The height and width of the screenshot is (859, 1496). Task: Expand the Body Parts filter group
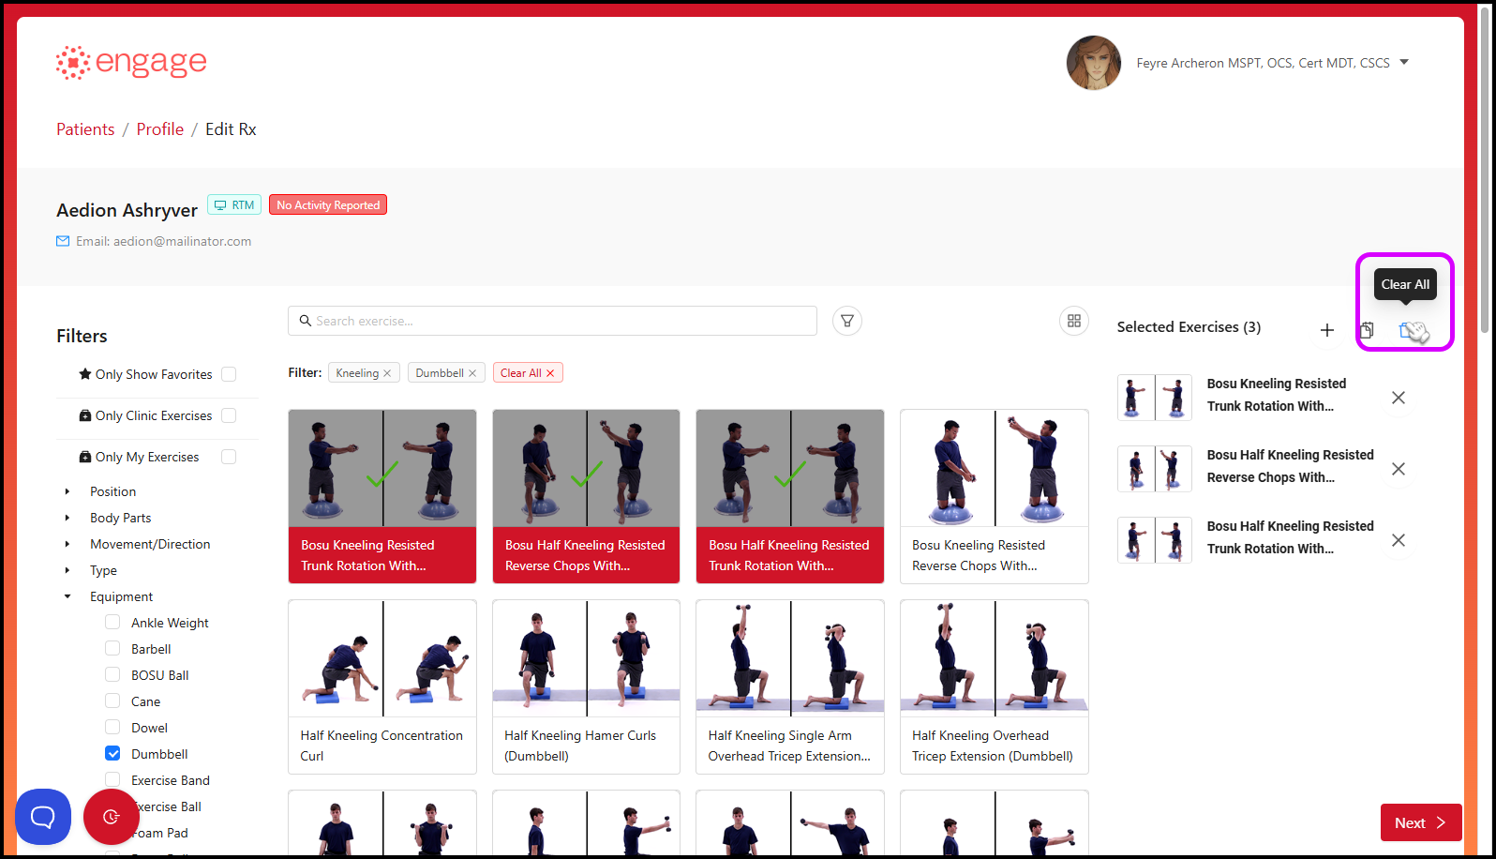(67, 518)
